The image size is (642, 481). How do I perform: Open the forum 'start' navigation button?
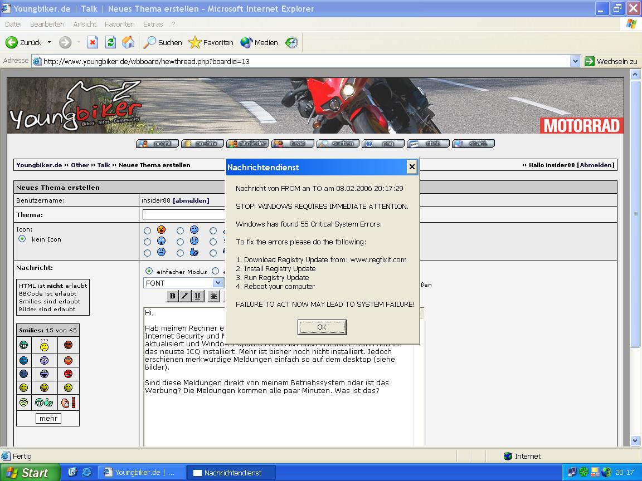[x=473, y=144]
